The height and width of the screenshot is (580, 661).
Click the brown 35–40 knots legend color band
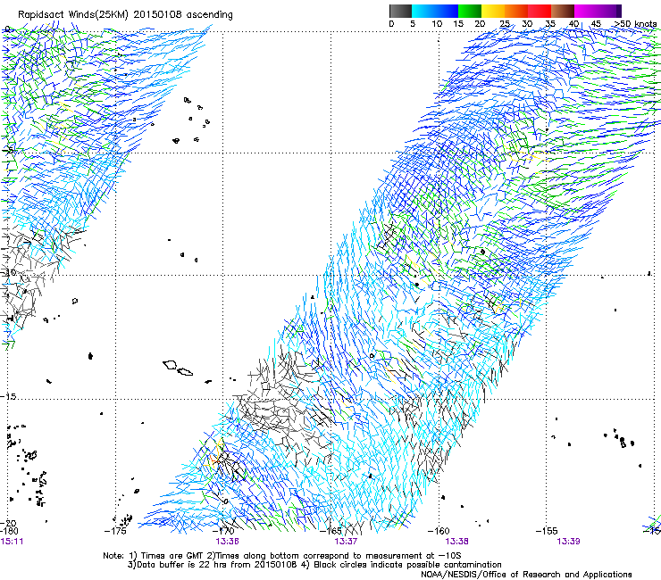point(563,11)
